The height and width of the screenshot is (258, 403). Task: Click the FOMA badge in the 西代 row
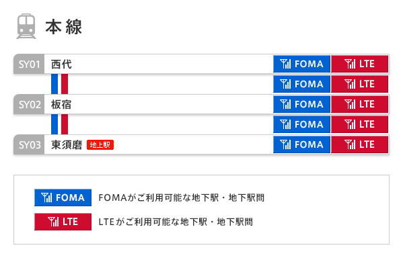click(301, 64)
